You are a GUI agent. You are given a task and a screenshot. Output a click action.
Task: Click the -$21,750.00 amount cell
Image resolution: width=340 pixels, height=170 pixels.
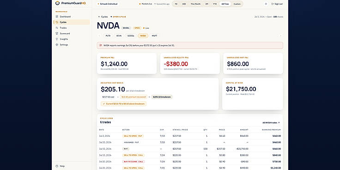click(x=242, y=149)
